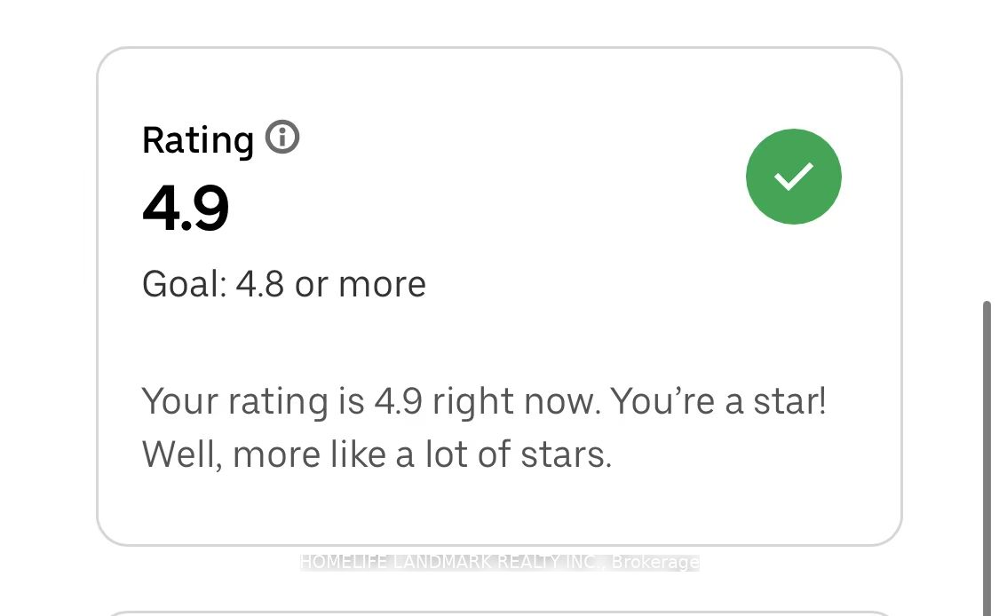Select the large 4.9 rating value
This screenshot has width=999, height=616.
coord(186,209)
